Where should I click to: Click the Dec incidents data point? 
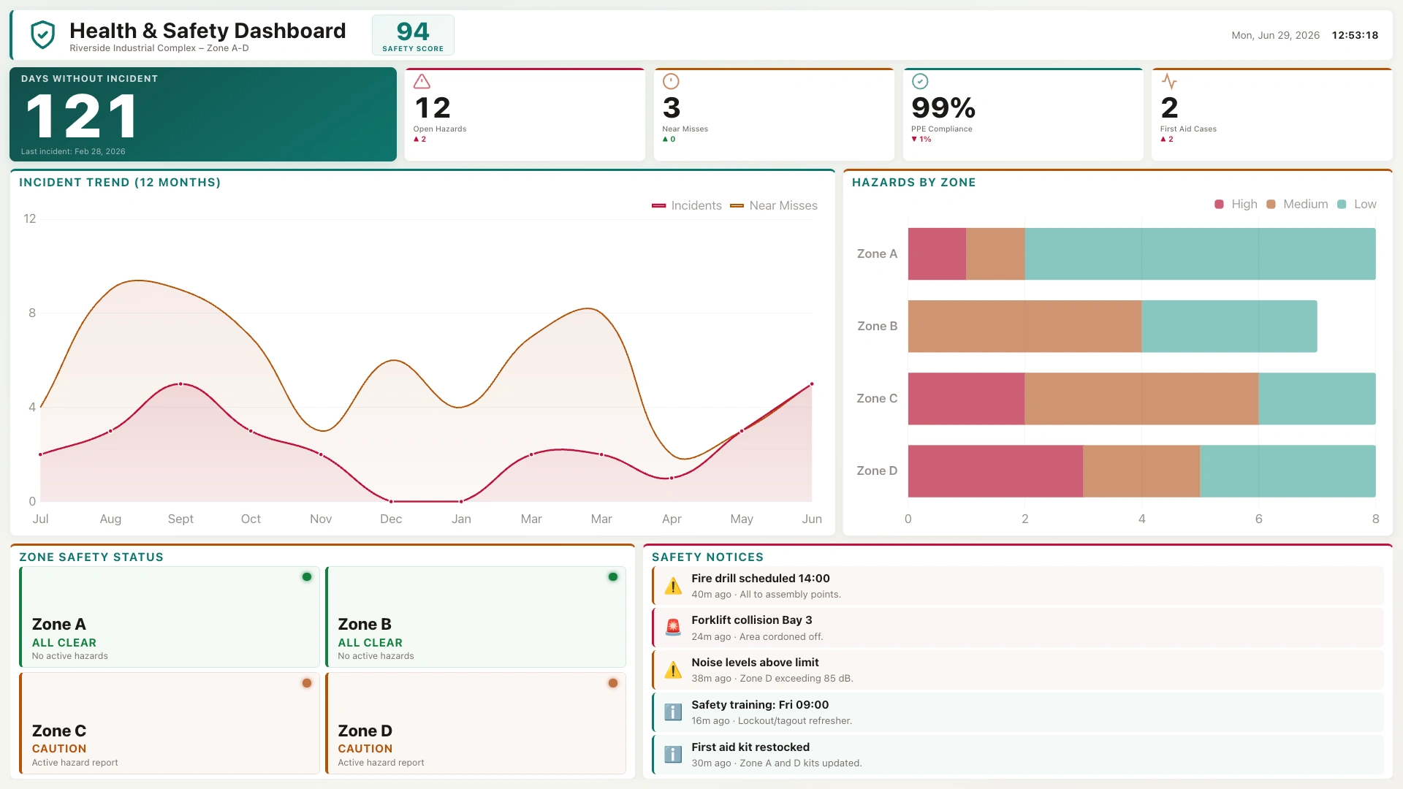tap(391, 502)
